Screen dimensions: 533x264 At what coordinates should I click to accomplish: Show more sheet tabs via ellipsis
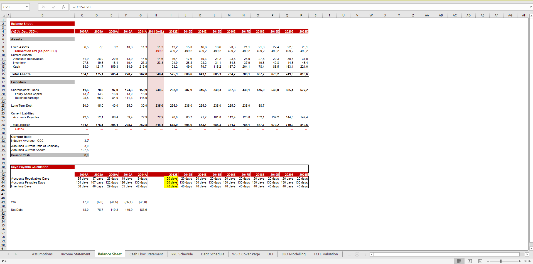tap(349, 254)
